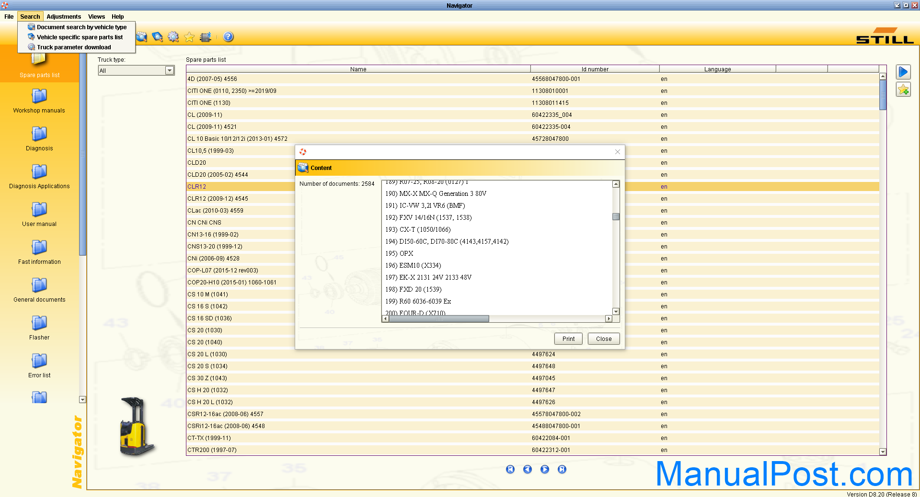Click the add to favorites star plus icon
The width and height of the screenshot is (920, 497).
[903, 90]
